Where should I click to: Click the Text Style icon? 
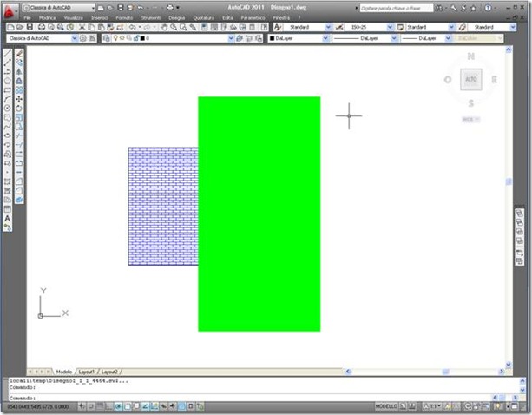coord(278,27)
